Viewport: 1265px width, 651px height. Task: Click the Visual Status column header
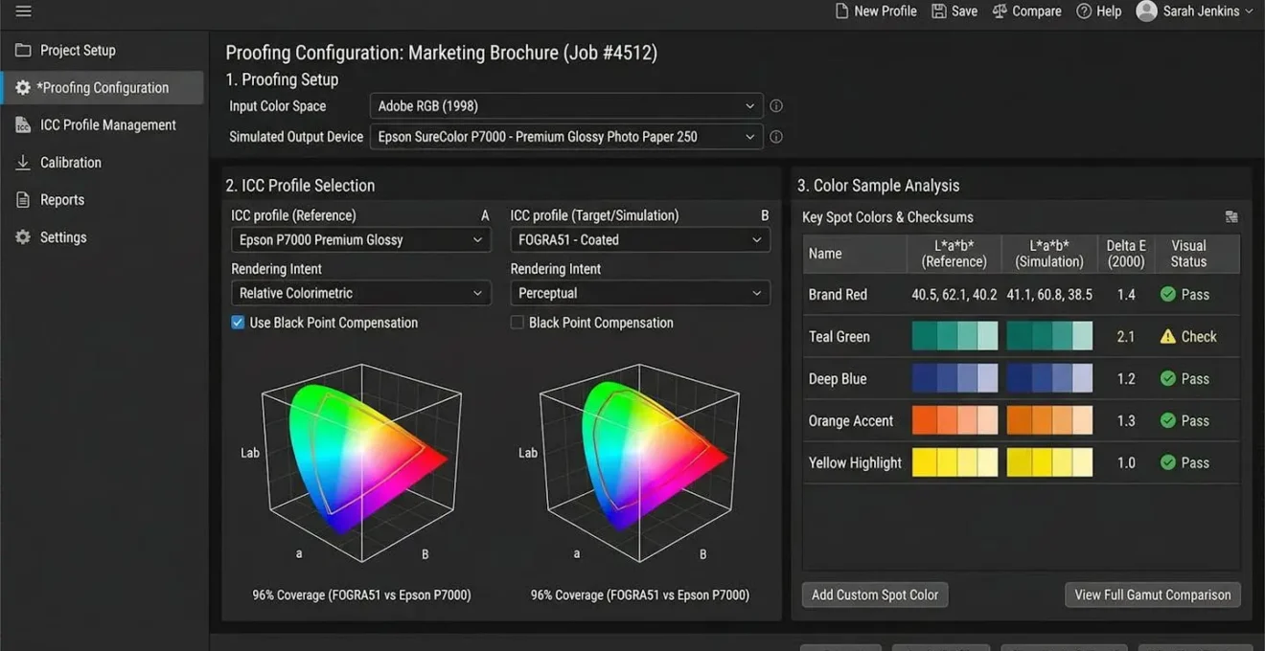1188,254
